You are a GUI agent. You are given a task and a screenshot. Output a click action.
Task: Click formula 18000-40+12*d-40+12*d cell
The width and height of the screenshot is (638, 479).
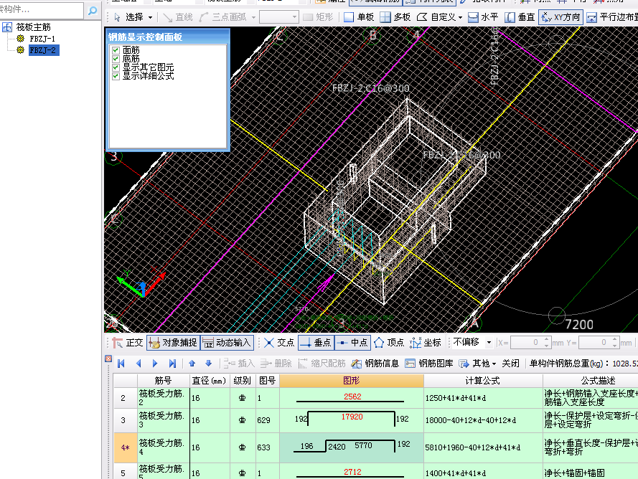coord(483,420)
